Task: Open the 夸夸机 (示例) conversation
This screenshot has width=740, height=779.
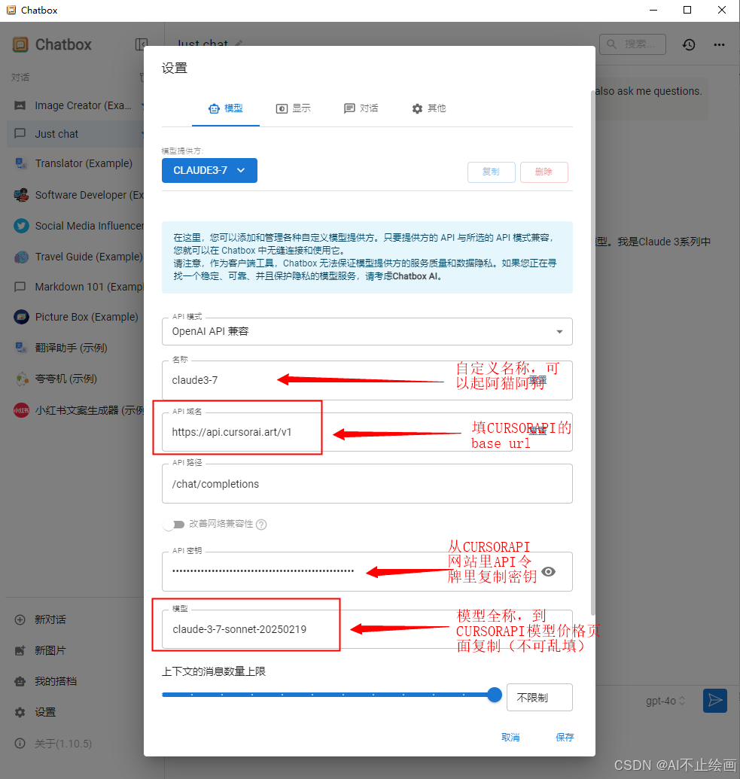Action: tap(75, 379)
